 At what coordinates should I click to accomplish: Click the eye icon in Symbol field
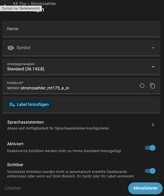(x=11, y=48)
